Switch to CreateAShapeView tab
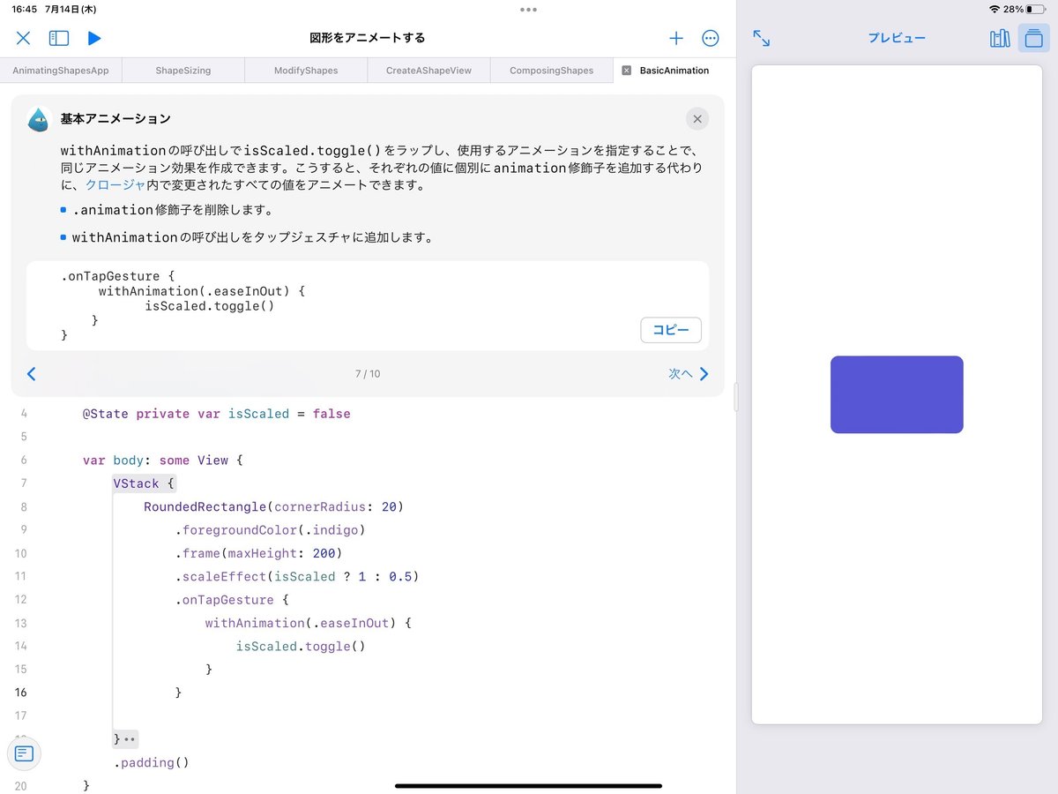This screenshot has width=1058, height=794. 428,71
